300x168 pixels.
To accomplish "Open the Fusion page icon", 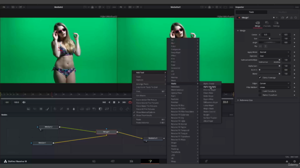I will pyautogui.click(x=150, y=161).
